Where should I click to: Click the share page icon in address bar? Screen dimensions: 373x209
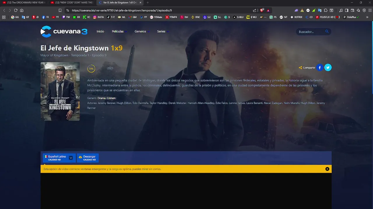pyautogui.click(x=254, y=10)
